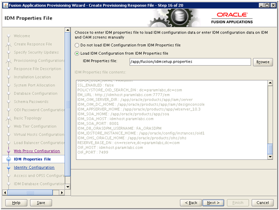Click the 'POLICYSTORE_OID_SEARCH_DN' line

[130, 90]
